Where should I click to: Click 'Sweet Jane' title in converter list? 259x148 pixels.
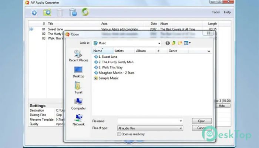pos(55,29)
